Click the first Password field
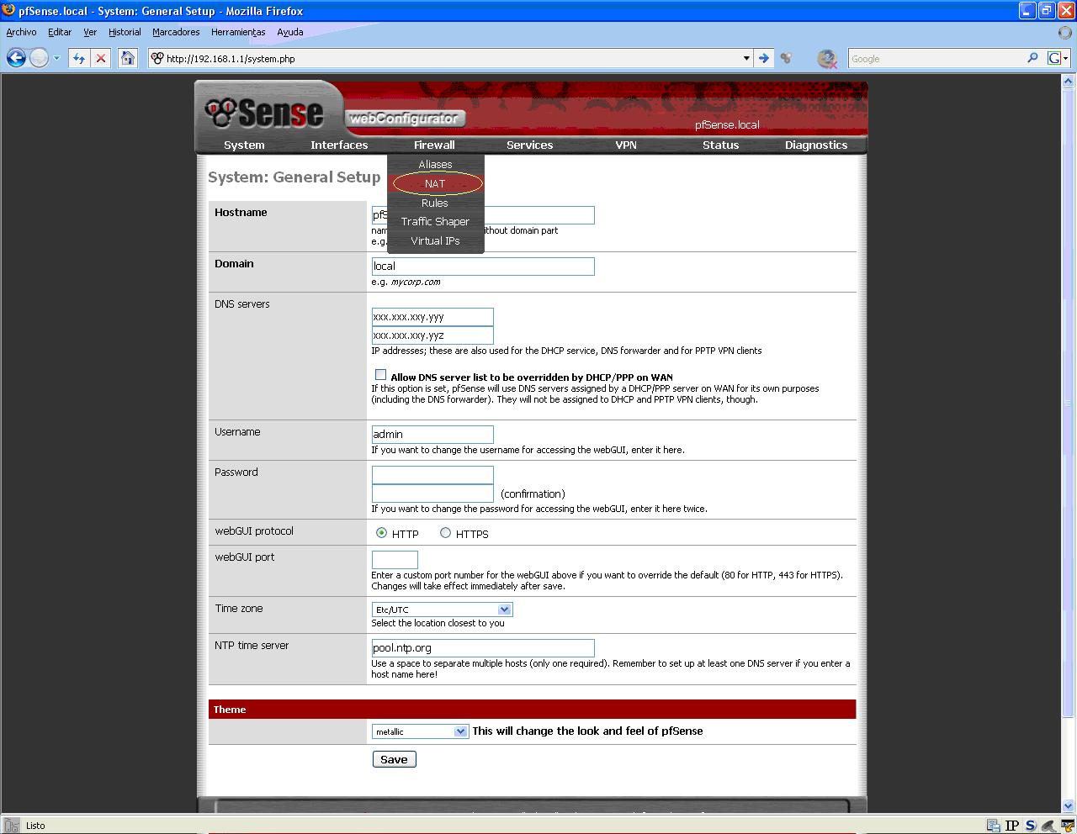The image size is (1077, 834). coord(432,475)
